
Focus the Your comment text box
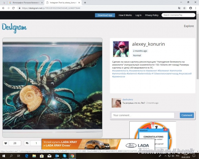pyautogui.click(x=143, y=115)
